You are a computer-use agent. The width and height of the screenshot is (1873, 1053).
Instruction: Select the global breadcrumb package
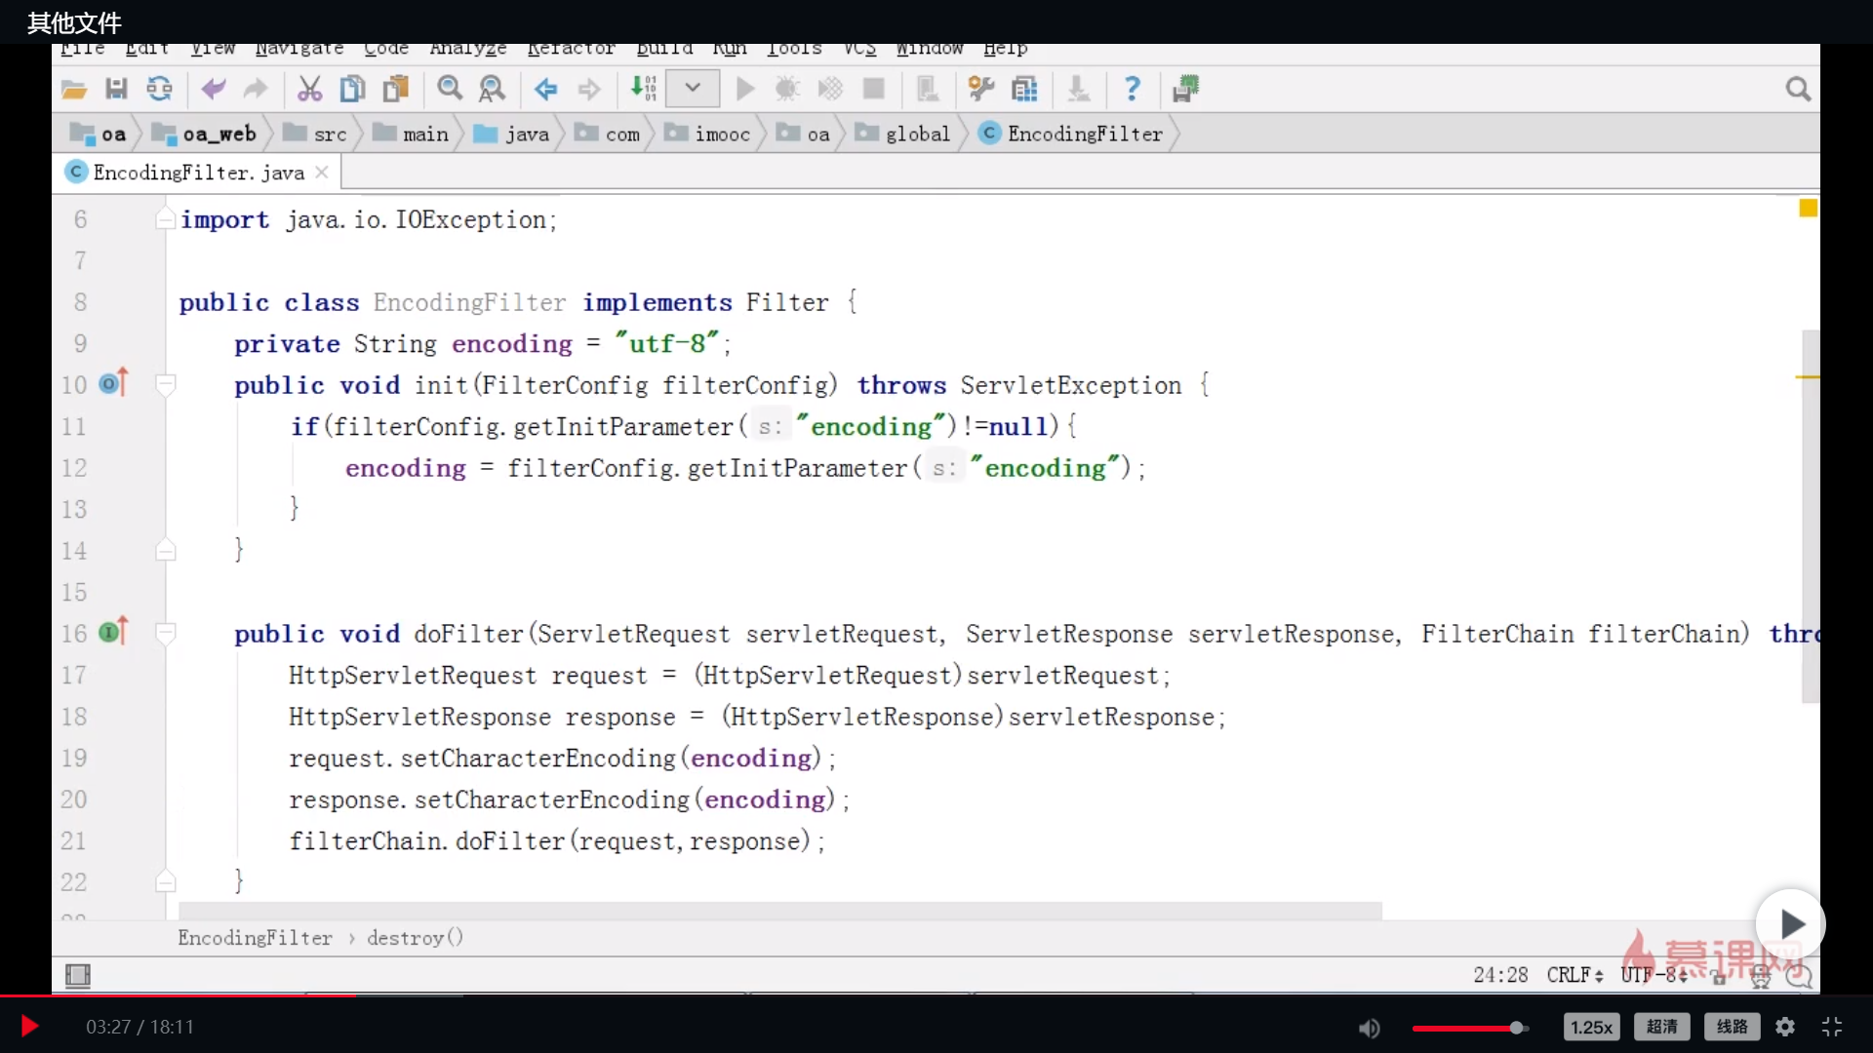point(903,135)
